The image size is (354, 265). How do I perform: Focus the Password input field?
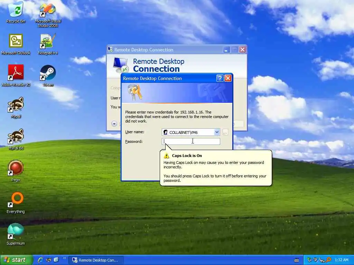(191, 141)
